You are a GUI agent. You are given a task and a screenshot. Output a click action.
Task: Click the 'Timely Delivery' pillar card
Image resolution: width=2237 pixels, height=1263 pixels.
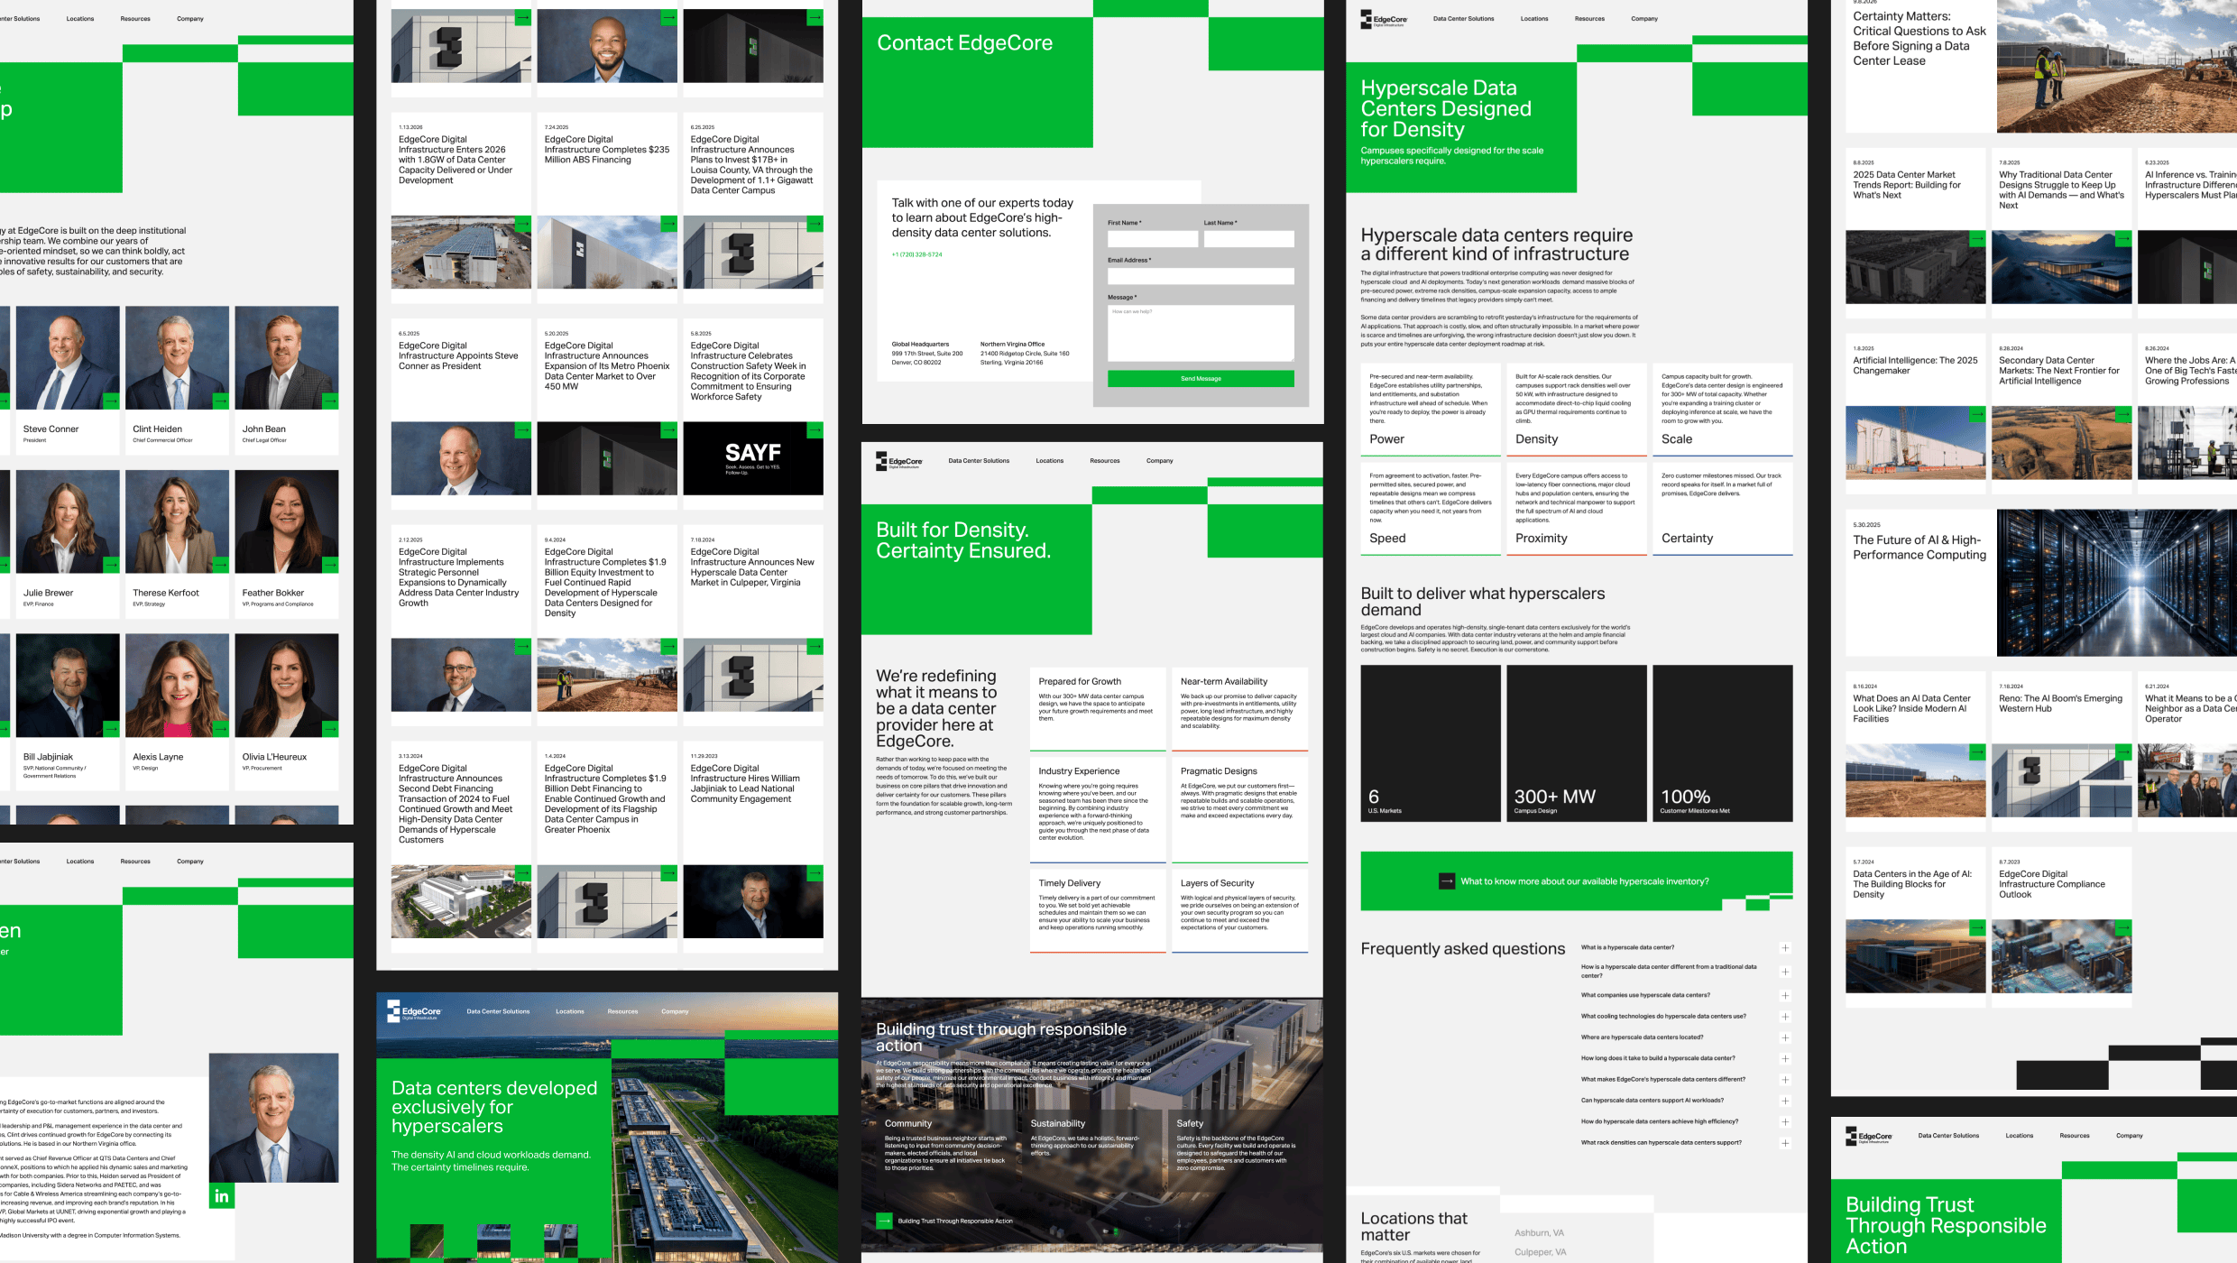[x=1098, y=909]
